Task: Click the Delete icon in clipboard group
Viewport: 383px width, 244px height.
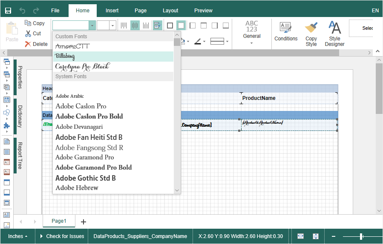Action: 28,44
